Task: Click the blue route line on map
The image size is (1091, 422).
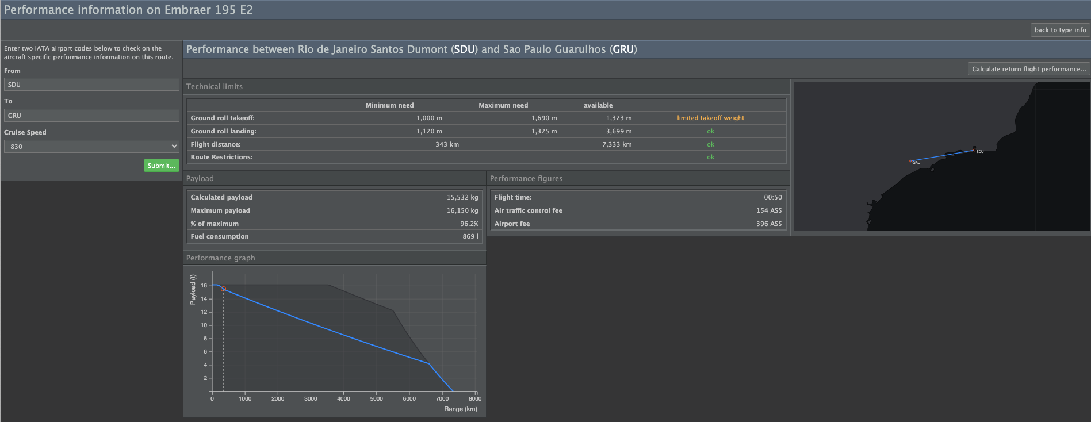Action: click(942, 155)
